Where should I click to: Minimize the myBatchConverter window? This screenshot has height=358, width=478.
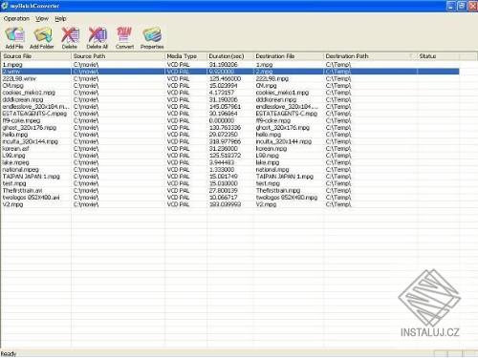pos(451,6)
